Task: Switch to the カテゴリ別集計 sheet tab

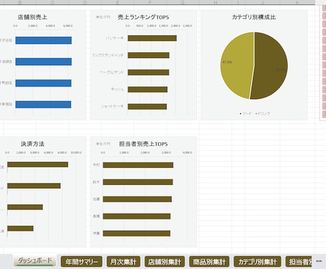Action: point(257,262)
